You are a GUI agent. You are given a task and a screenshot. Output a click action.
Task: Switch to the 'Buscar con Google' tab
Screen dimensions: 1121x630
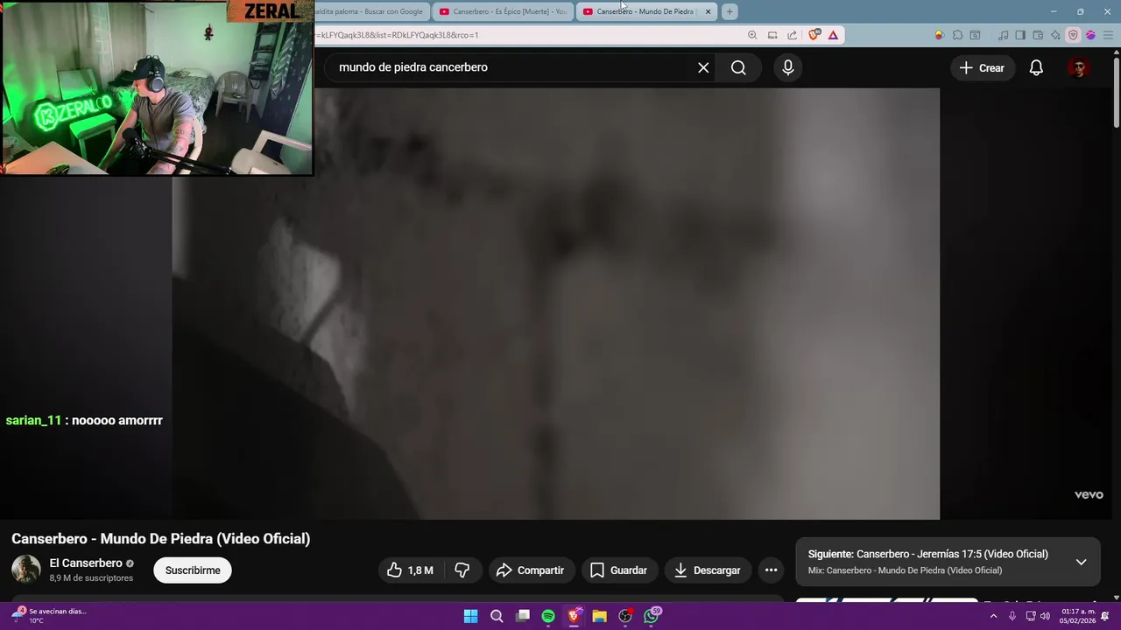tap(372, 11)
